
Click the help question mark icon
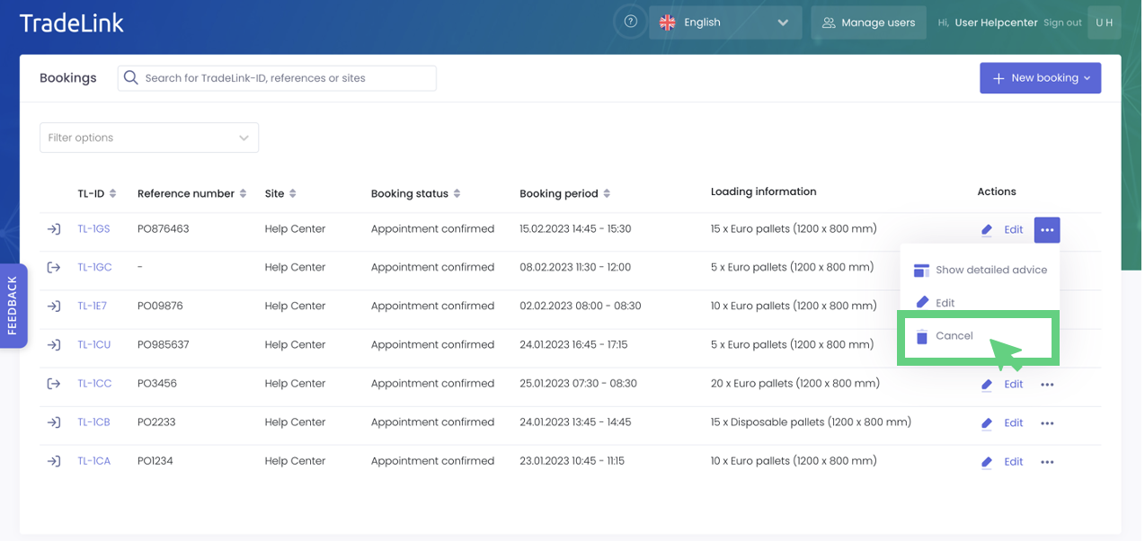point(631,22)
